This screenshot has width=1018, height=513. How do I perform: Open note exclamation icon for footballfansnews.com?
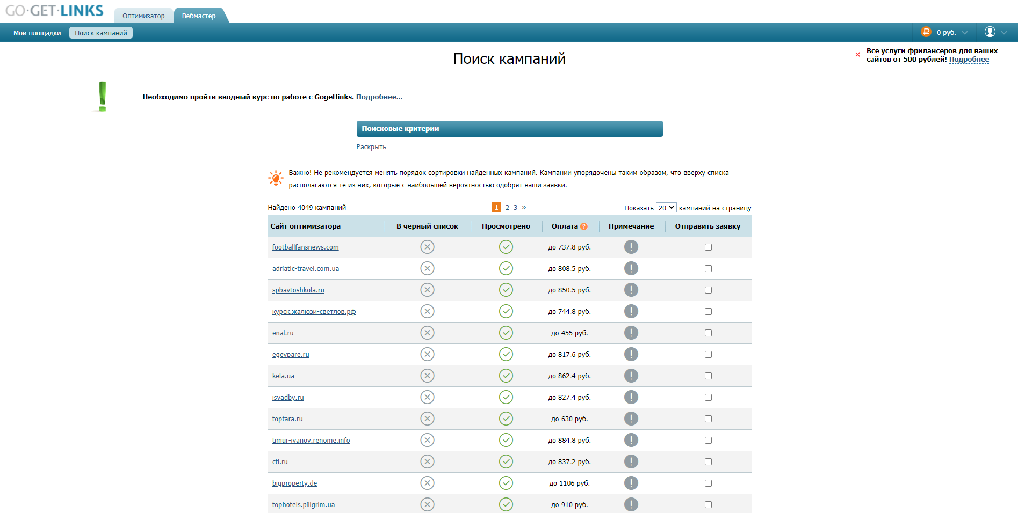click(x=631, y=247)
